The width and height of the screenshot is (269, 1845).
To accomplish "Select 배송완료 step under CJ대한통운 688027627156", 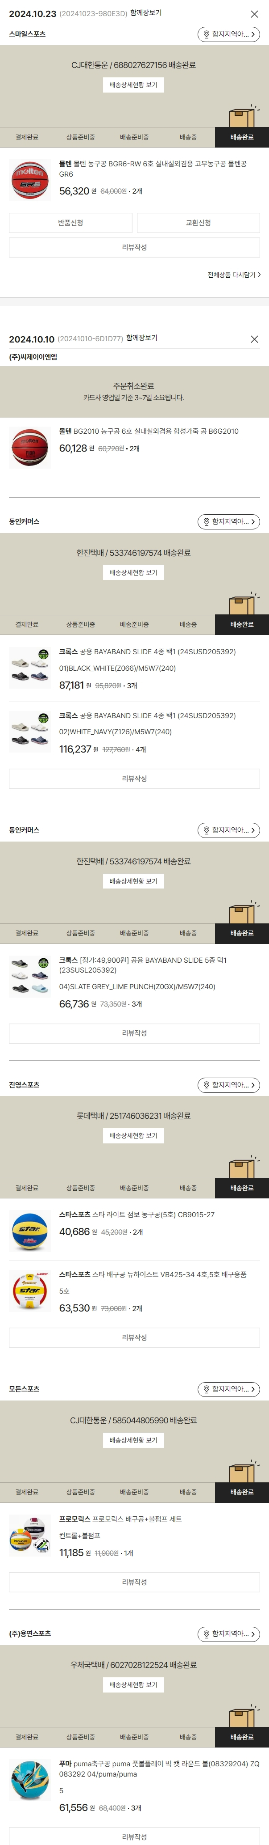I will 242,138.
